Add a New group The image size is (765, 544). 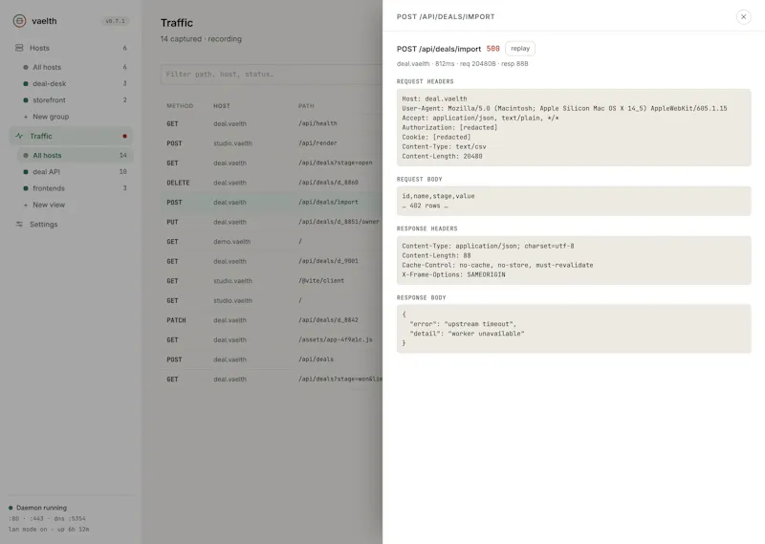click(x=76, y=117)
